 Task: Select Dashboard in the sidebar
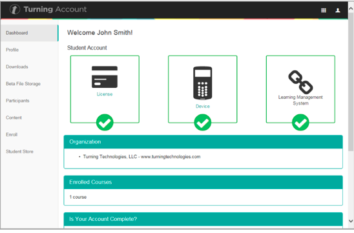[x=29, y=33]
